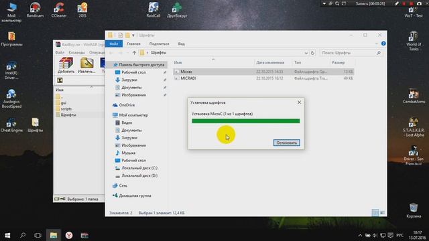Open Музыка in the navigation pane
The width and height of the screenshot is (429, 241).
click(x=128, y=153)
